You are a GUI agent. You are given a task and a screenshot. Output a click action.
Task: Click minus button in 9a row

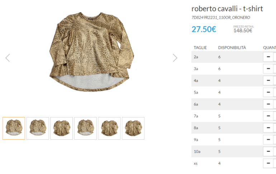[268, 140]
